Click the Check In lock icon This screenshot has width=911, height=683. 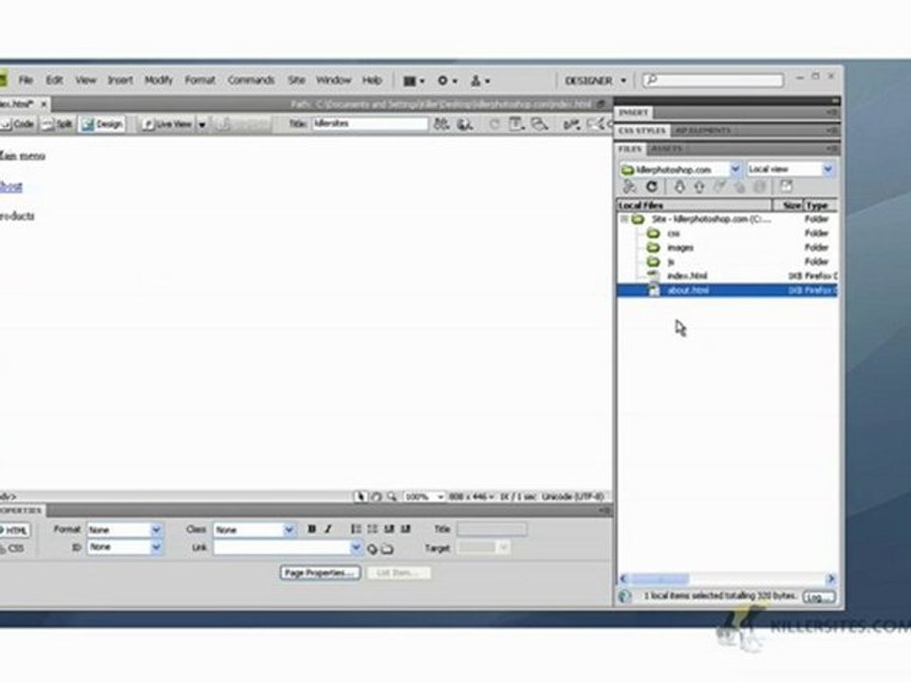click(739, 187)
